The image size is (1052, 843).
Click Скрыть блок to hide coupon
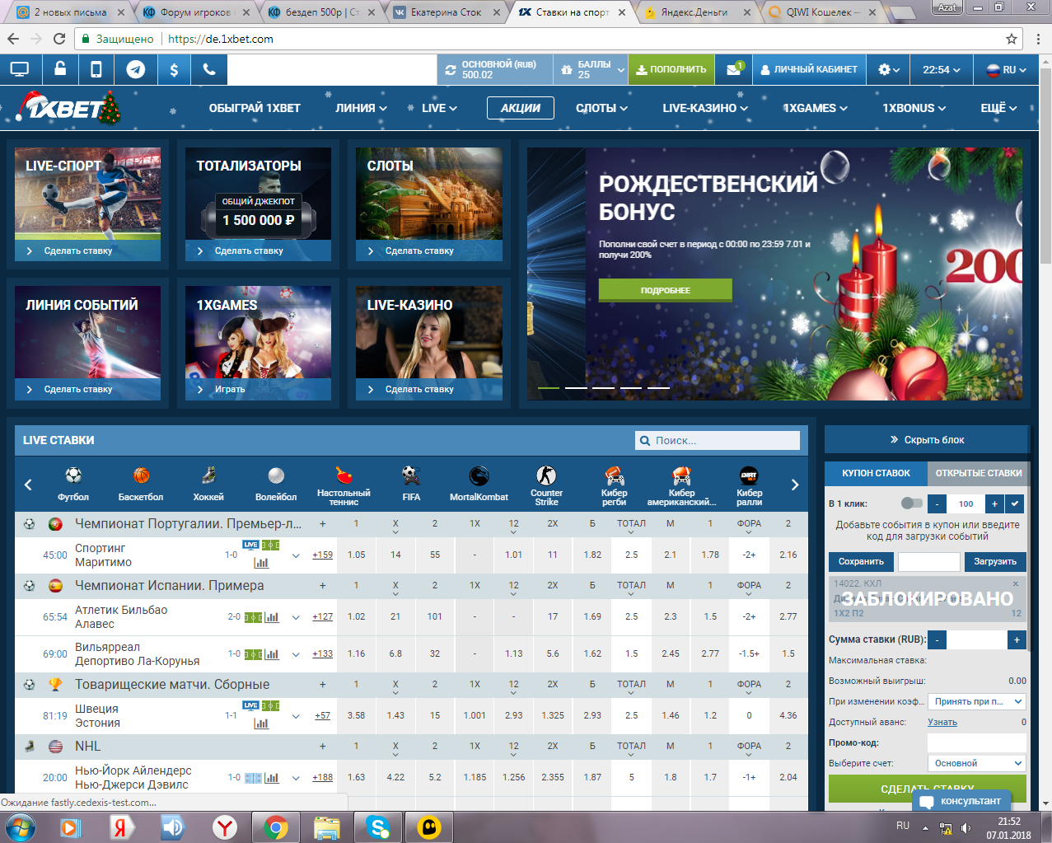click(927, 439)
